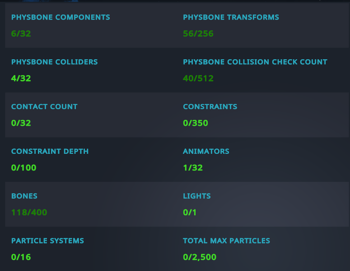
Task: Click the Constraint Depth label
Action: point(50,152)
